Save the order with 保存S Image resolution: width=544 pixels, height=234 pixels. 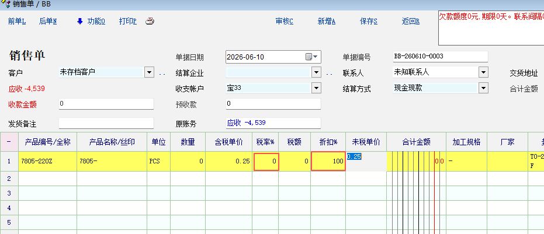point(369,22)
